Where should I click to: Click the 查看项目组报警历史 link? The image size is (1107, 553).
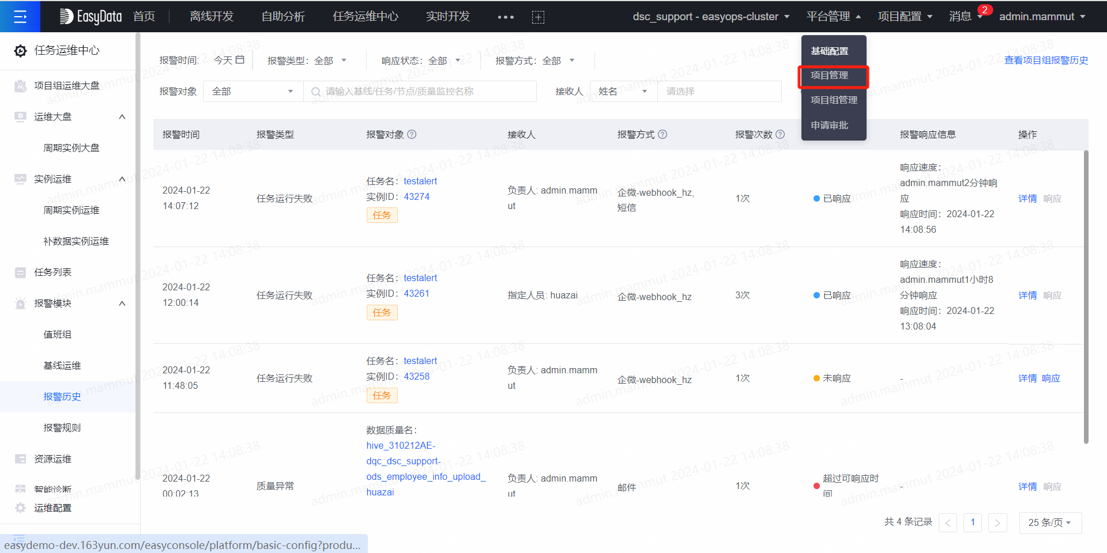click(1046, 60)
